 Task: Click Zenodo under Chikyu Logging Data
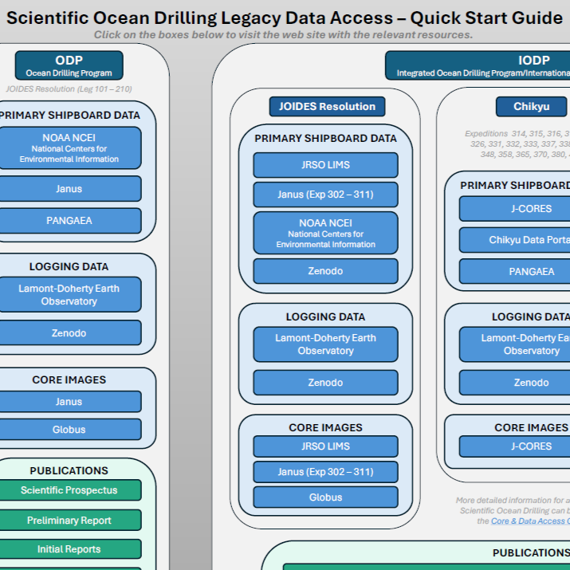[515, 383]
